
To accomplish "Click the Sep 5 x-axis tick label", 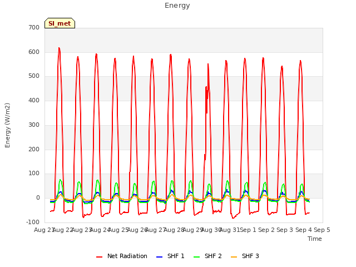I will click(x=322, y=230).
